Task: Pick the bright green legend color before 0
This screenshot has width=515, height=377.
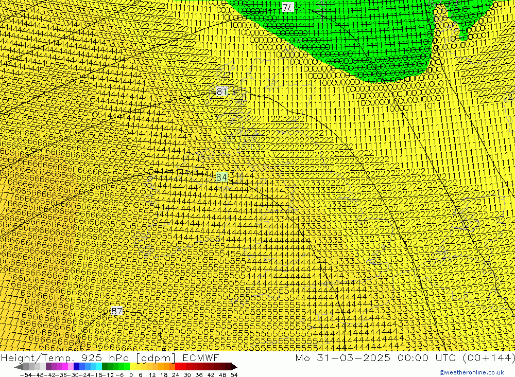Action: point(127,367)
